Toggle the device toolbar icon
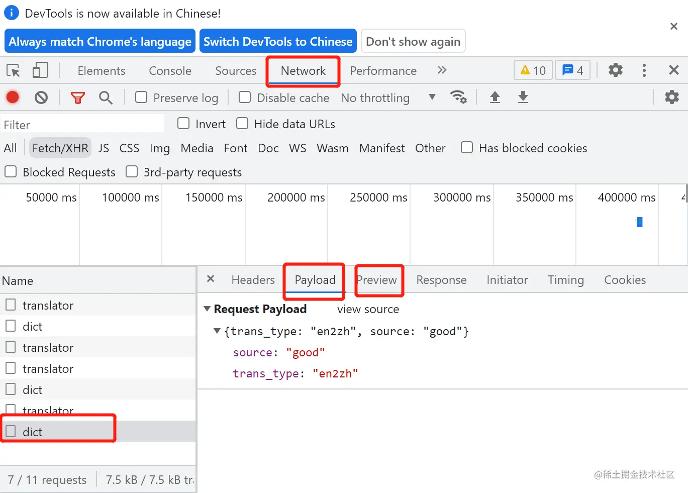 40,70
